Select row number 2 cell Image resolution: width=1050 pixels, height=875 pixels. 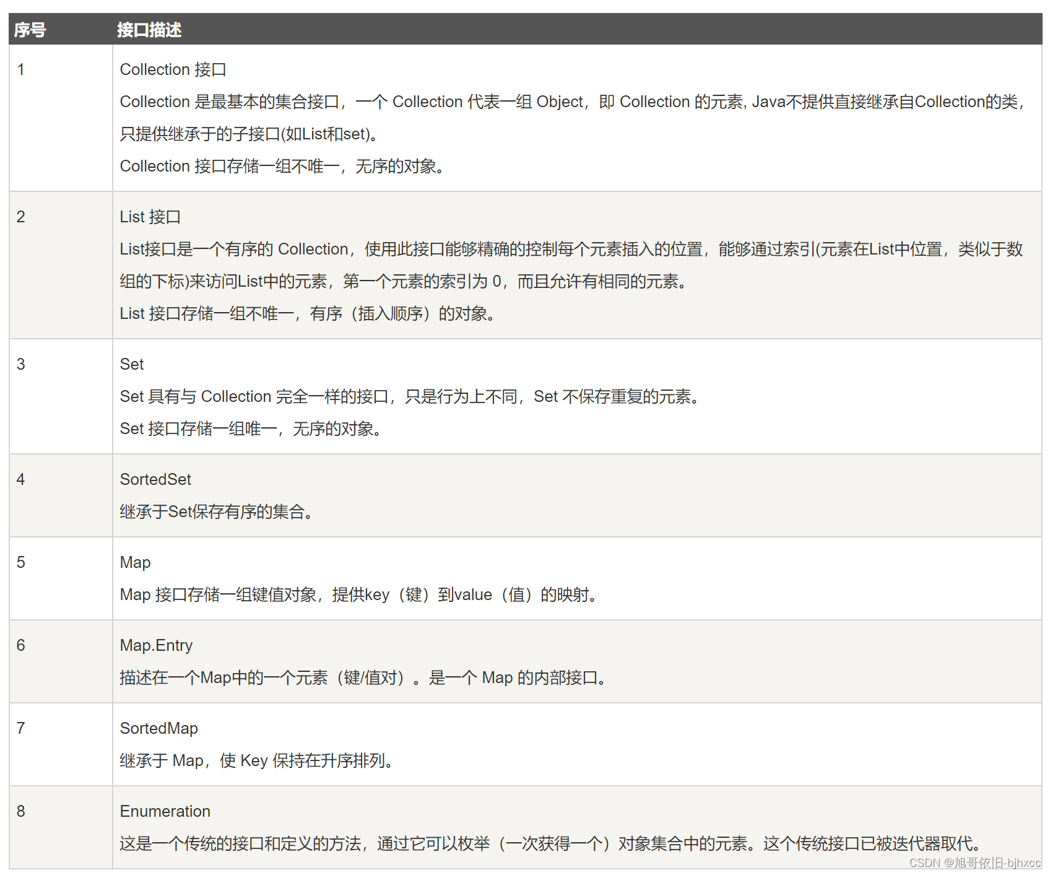coord(61,265)
